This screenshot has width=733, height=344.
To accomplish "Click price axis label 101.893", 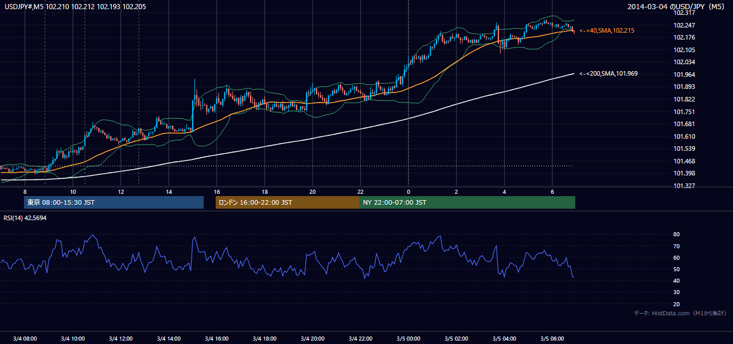I will tap(684, 87).
